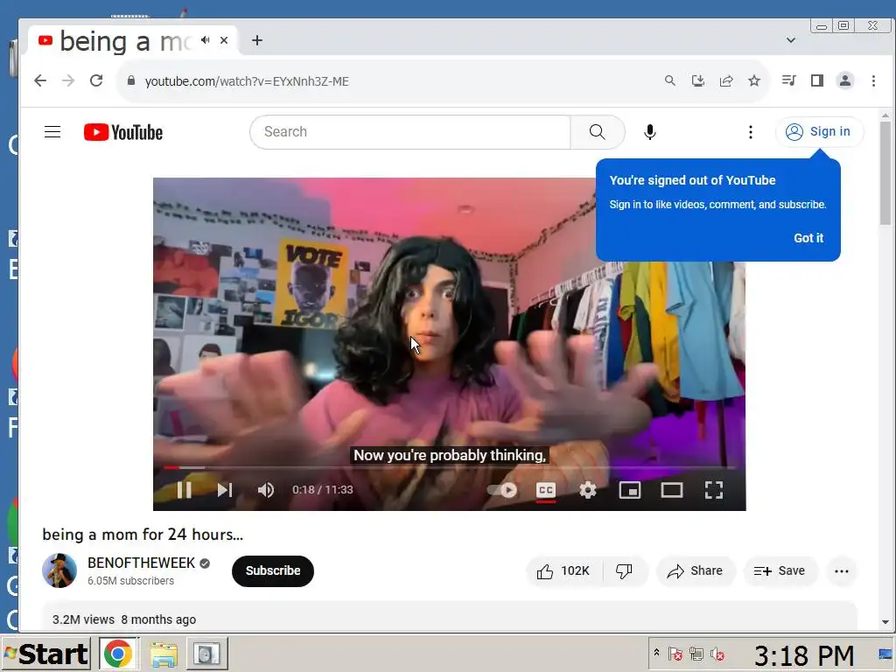
Task: Dislike the video
Action: coord(624,570)
